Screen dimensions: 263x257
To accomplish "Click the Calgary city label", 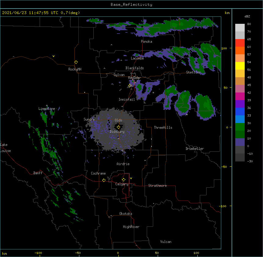I will tap(122, 184).
